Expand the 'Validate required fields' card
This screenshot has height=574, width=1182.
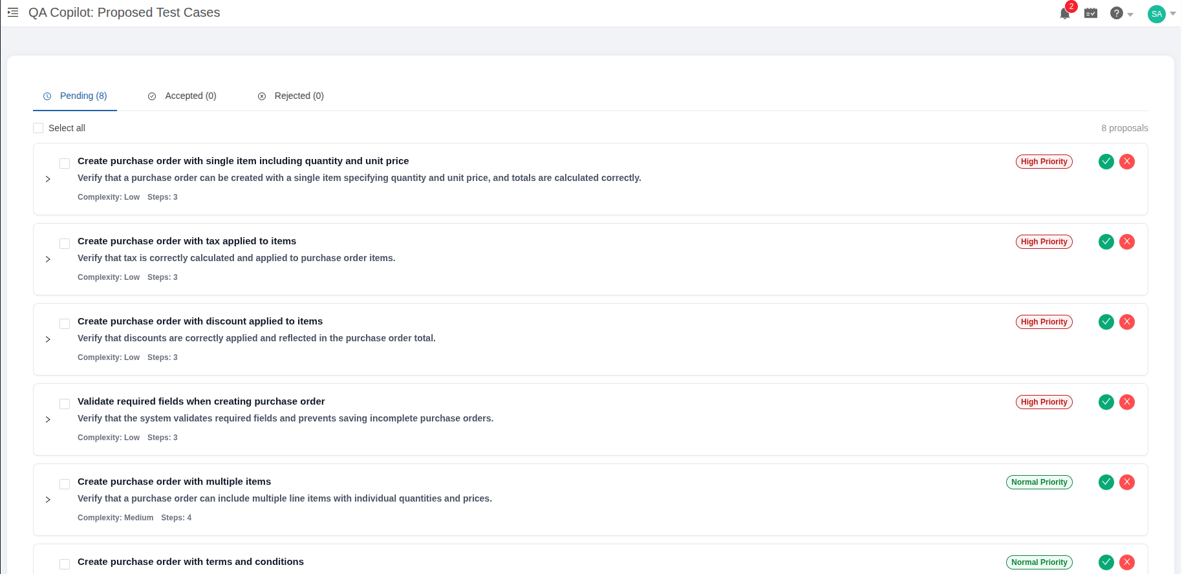click(48, 420)
